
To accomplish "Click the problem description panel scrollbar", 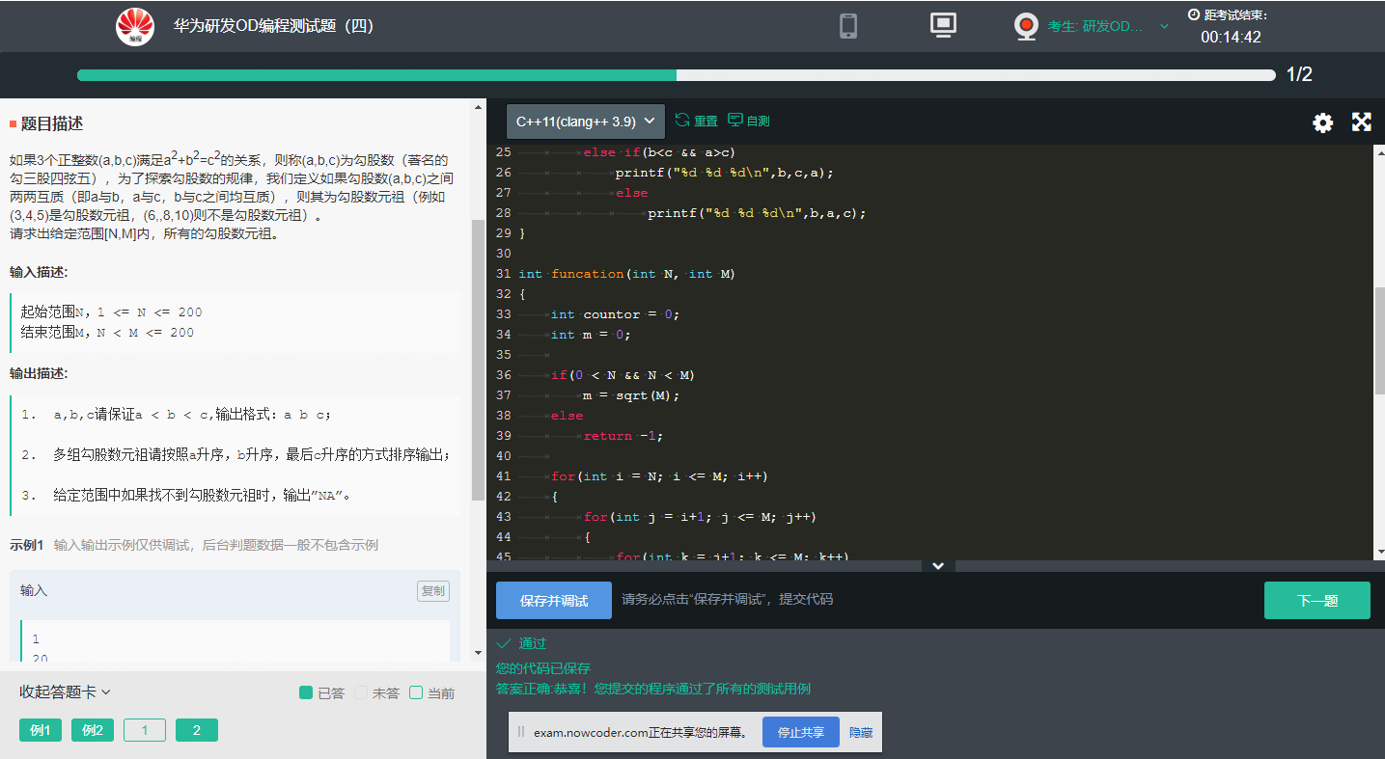I will 478,360.
